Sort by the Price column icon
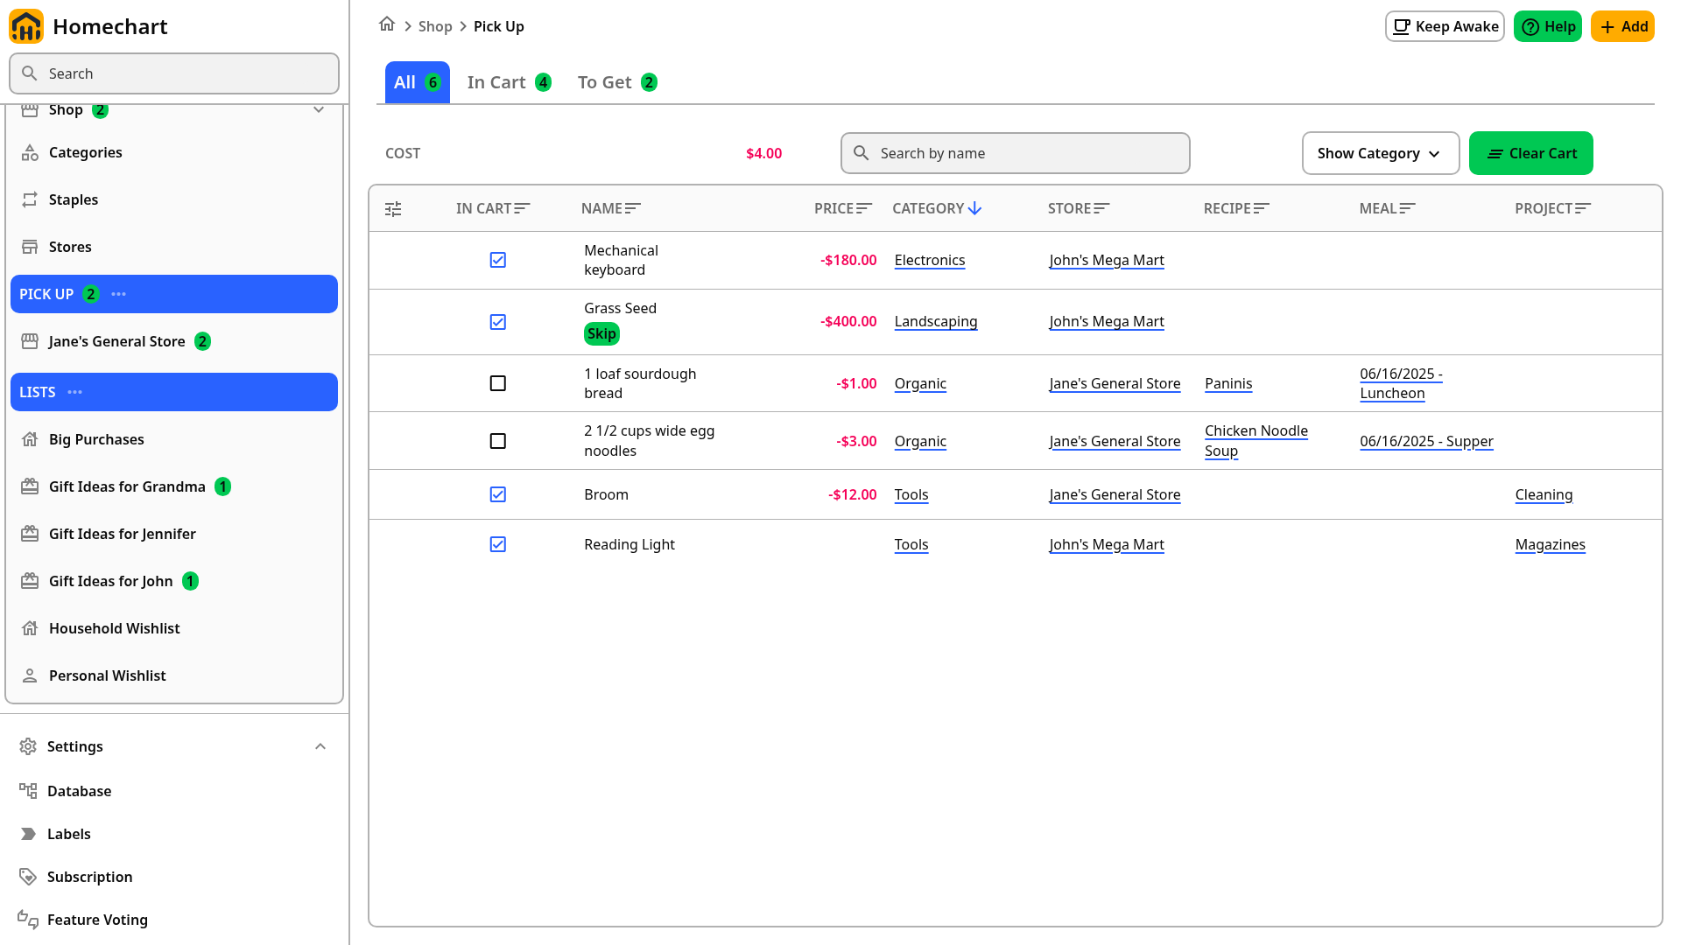Image resolution: width=1681 pixels, height=945 pixels. click(864, 208)
